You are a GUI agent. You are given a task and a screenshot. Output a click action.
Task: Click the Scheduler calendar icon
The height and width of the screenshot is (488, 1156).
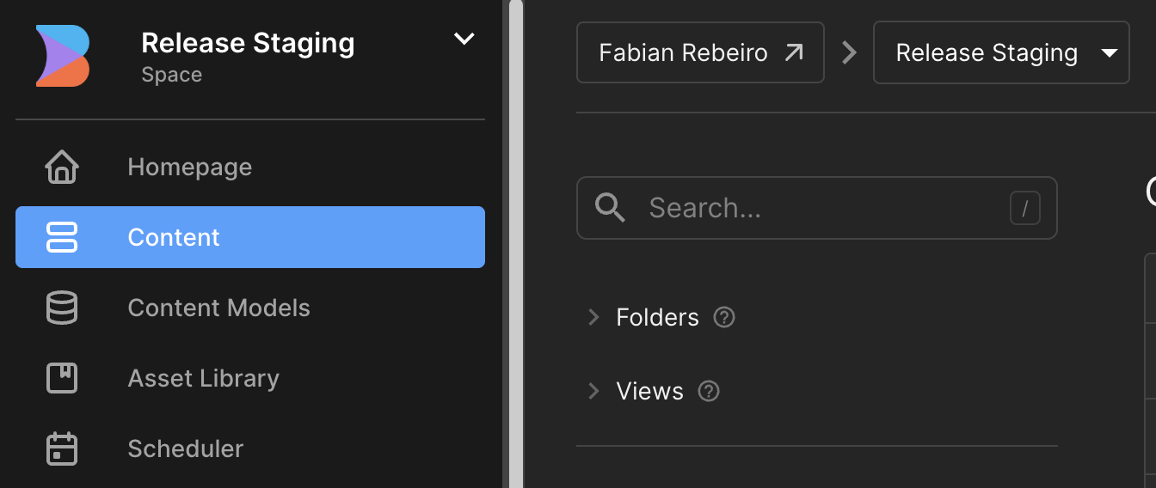(61, 448)
